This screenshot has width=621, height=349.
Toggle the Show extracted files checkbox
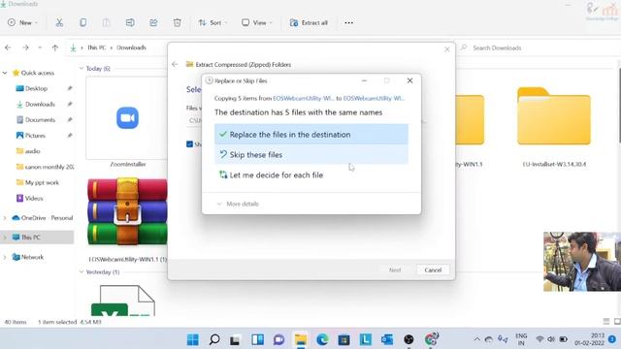click(x=189, y=144)
